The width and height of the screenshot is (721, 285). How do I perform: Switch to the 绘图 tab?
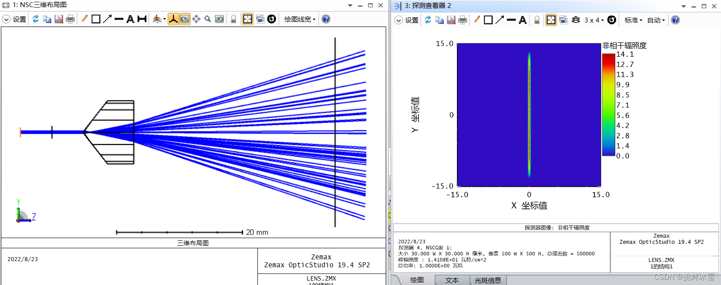(x=417, y=280)
